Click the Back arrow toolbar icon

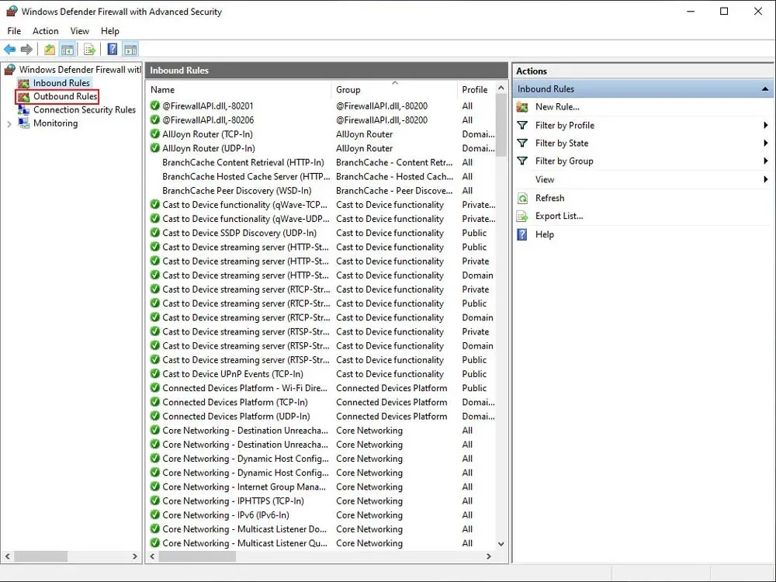[9, 49]
